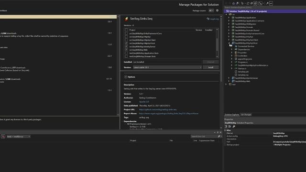
Task: Click the src folder icon in Solution Explorer
Action: click(230, 14)
